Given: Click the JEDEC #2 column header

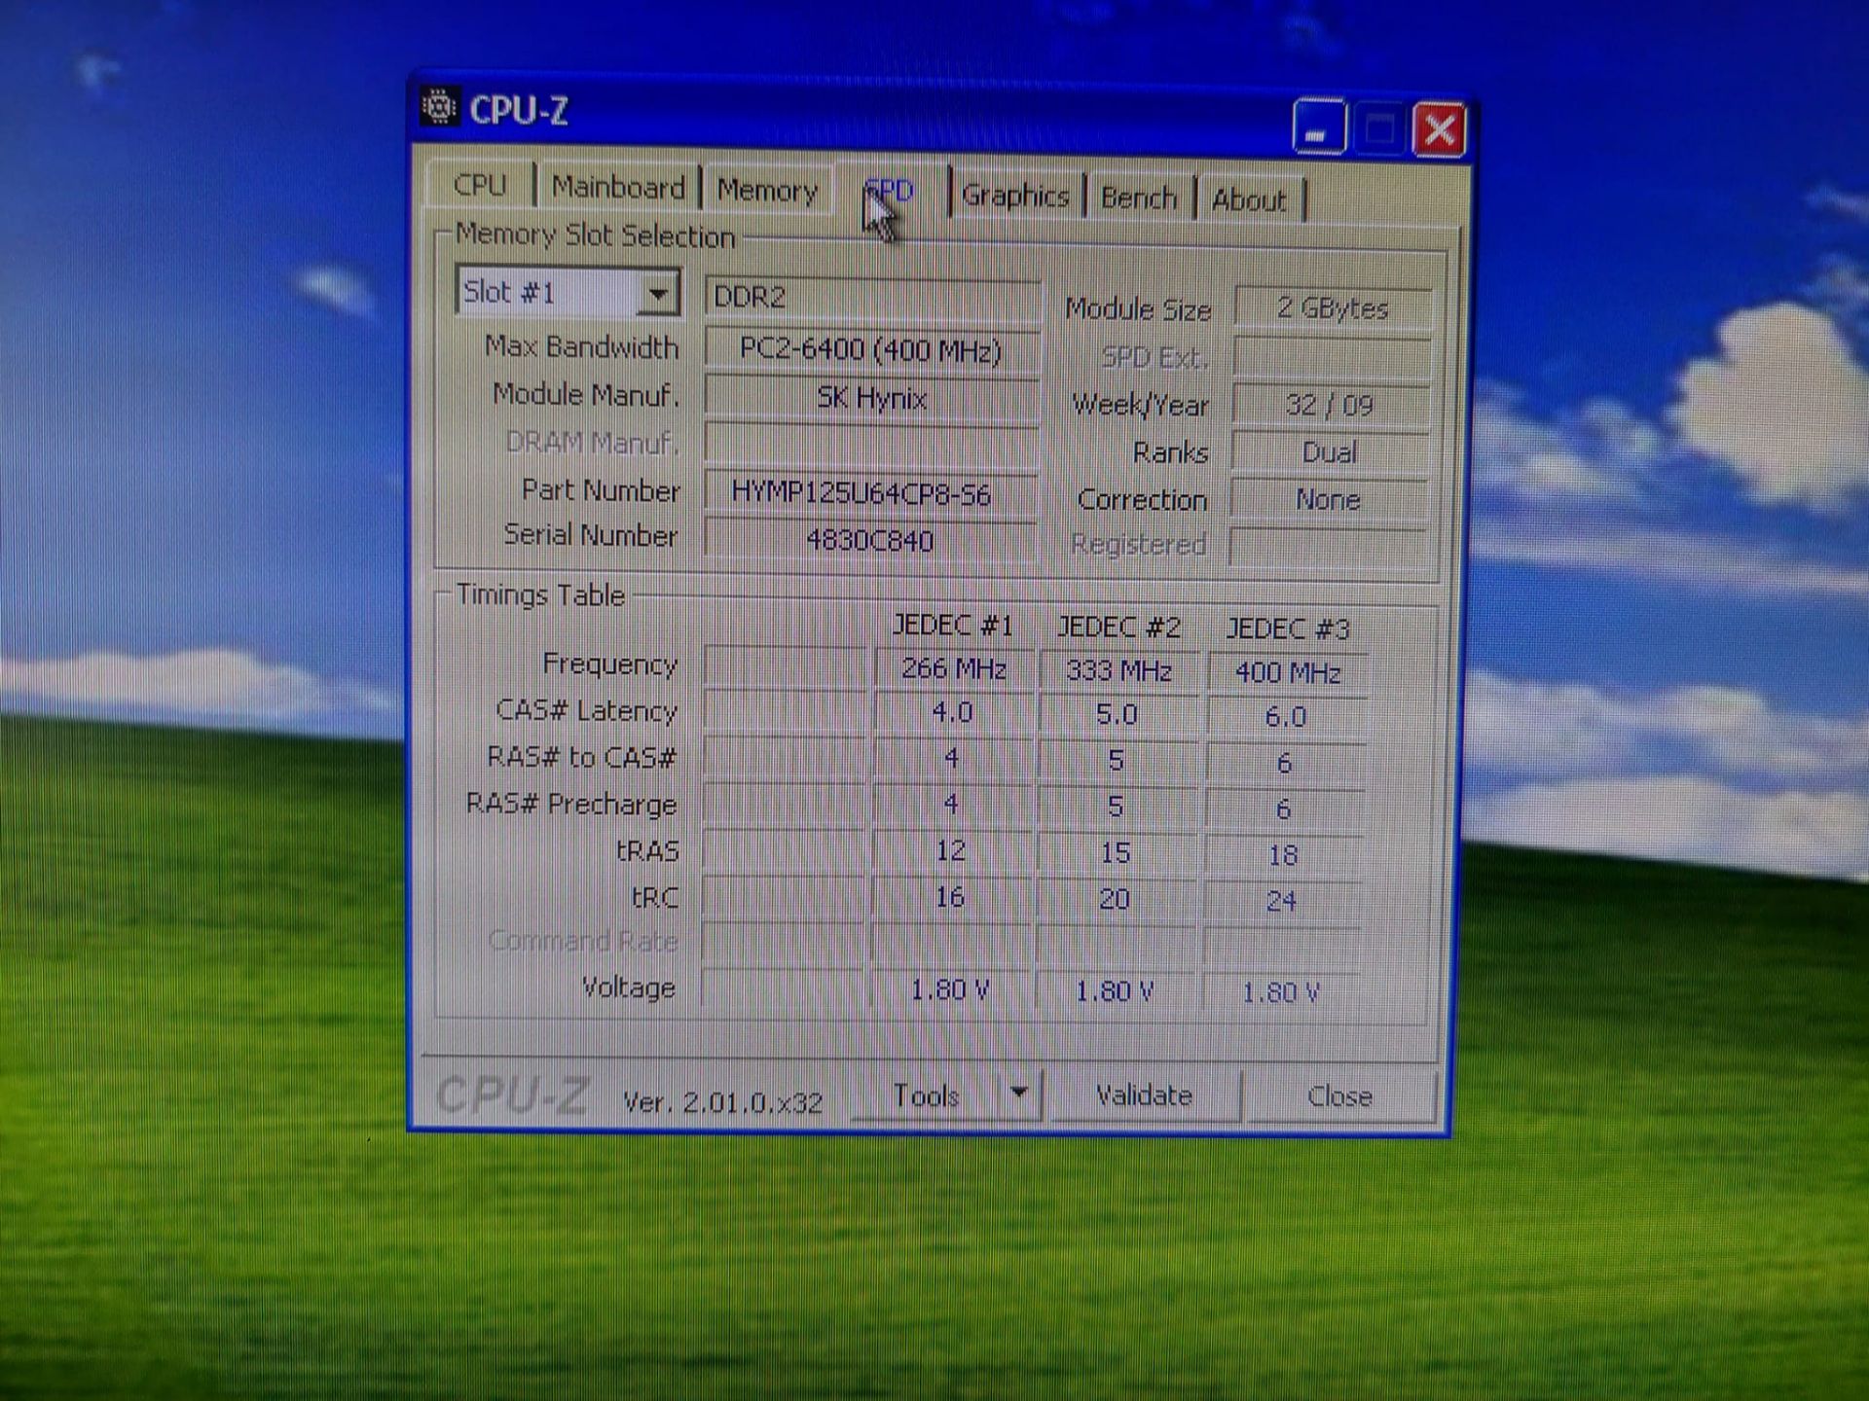Looking at the screenshot, I should tap(1119, 627).
